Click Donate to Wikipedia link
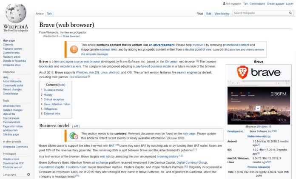 click(14, 61)
